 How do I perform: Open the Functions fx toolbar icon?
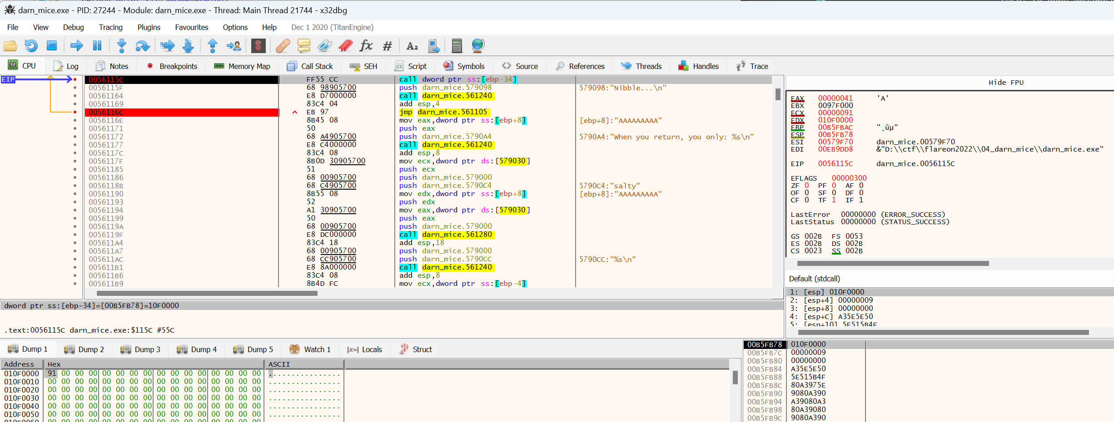pyautogui.click(x=366, y=45)
